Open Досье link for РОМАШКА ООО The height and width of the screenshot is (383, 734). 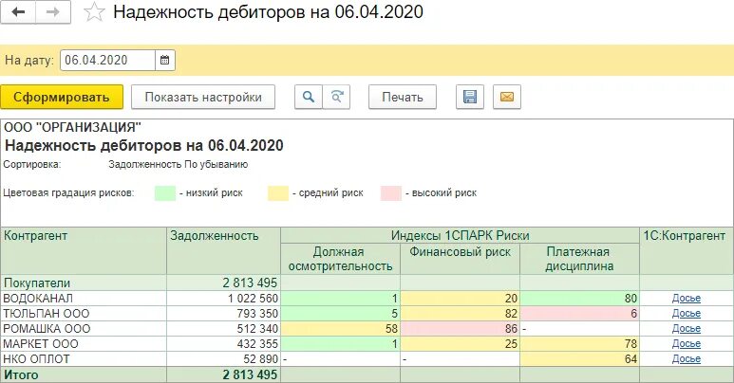pos(686,328)
